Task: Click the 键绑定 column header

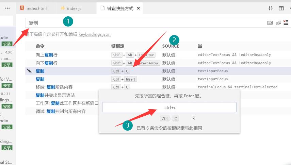Action: 118,46
